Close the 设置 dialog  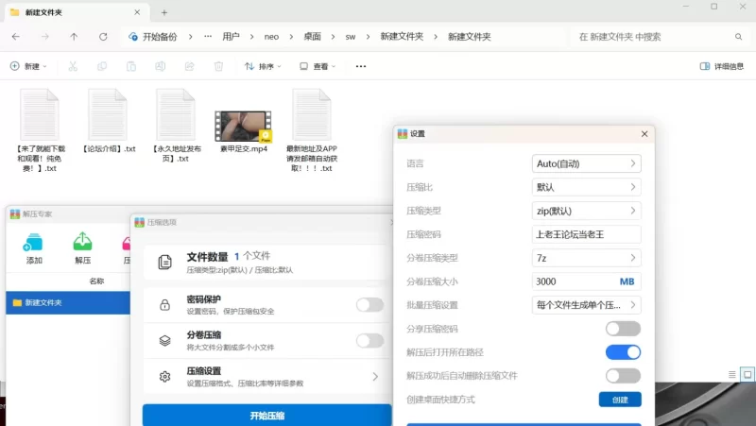click(x=644, y=134)
